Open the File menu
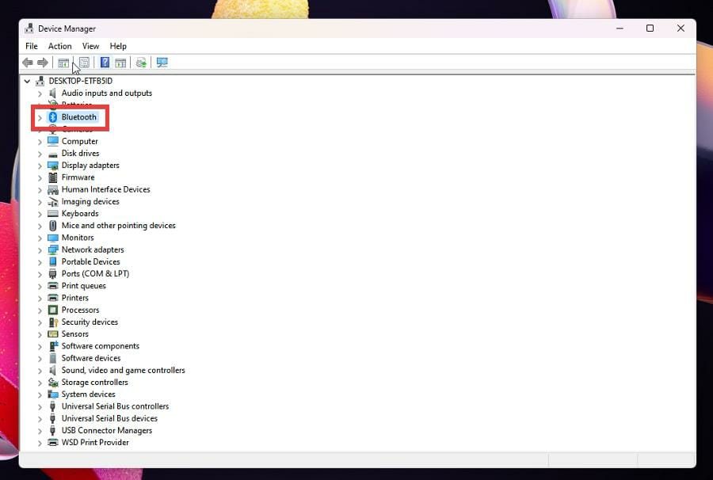 tap(32, 46)
